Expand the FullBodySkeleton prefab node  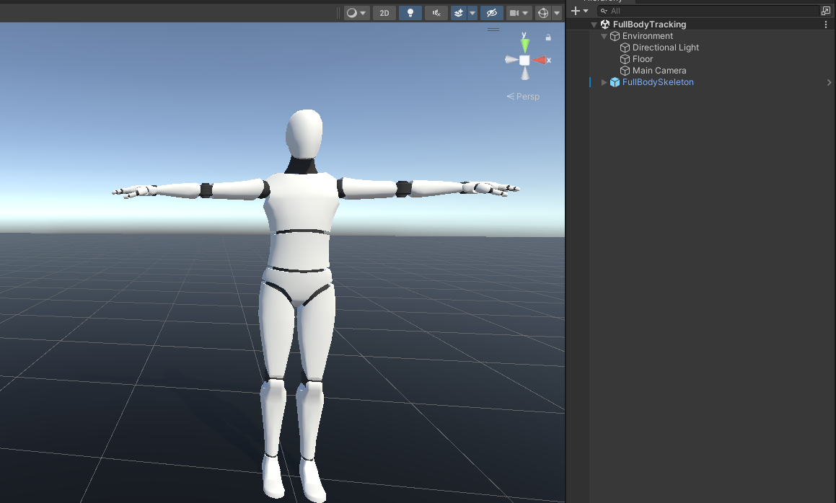pyautogui.click(x=604, y=82)
